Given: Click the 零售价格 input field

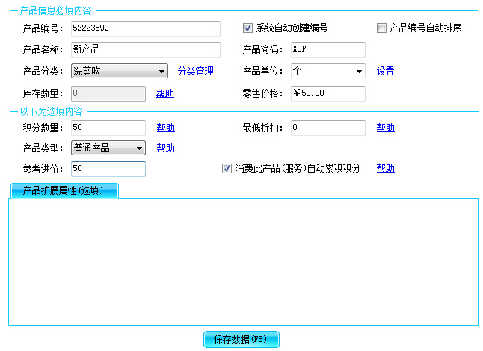Looking at the screenshot, I should point(327,93).
